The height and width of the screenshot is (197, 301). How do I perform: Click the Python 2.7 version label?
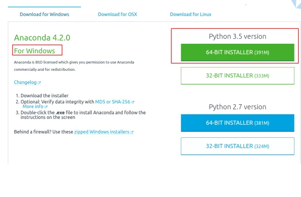coord(238,107)
